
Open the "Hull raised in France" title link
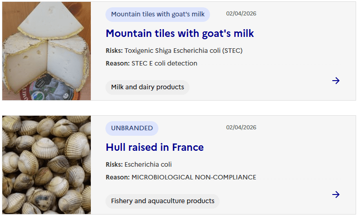(x=154, y=147)
